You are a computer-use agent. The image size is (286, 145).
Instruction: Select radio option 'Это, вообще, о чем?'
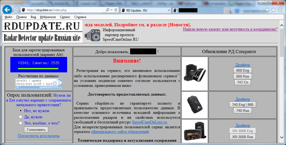(20, 123)
